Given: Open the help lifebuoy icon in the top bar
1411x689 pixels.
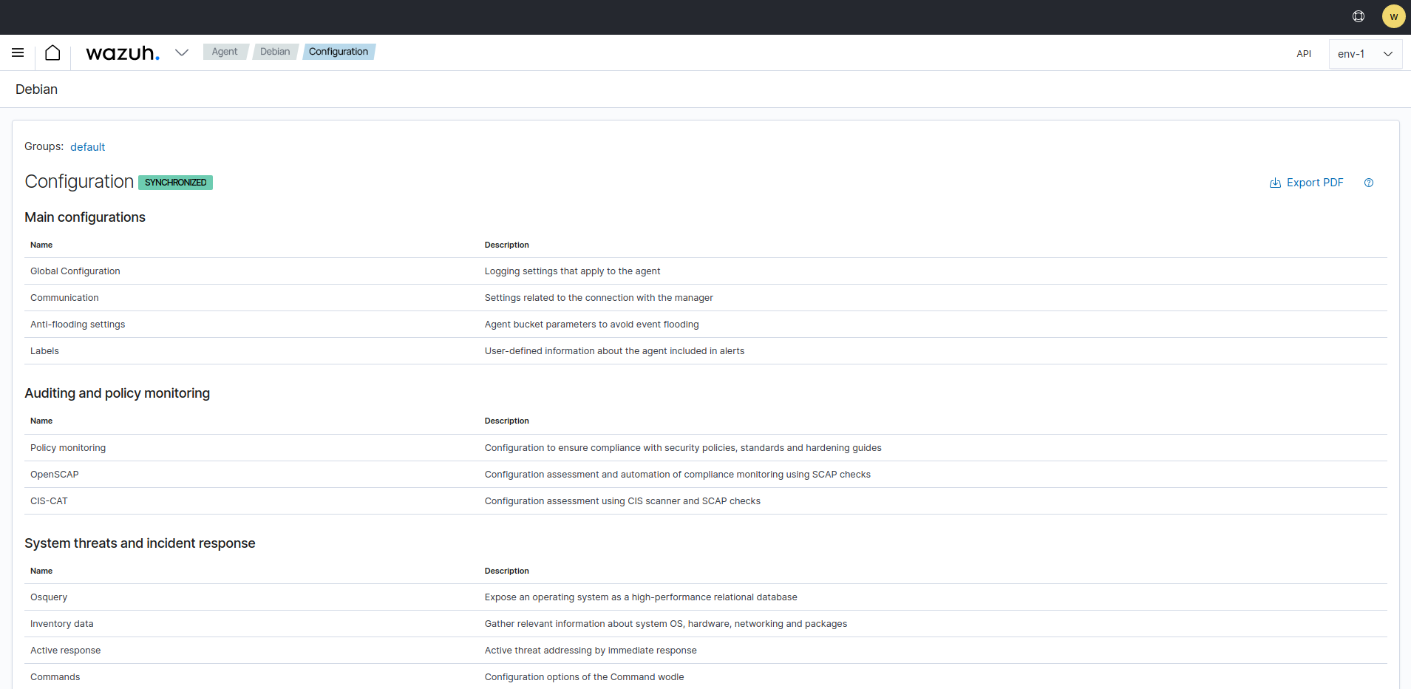Looking at the screenshot, I should click(x=1359, y=16).
